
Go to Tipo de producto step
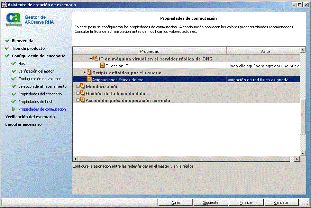(x=28, y=48)
